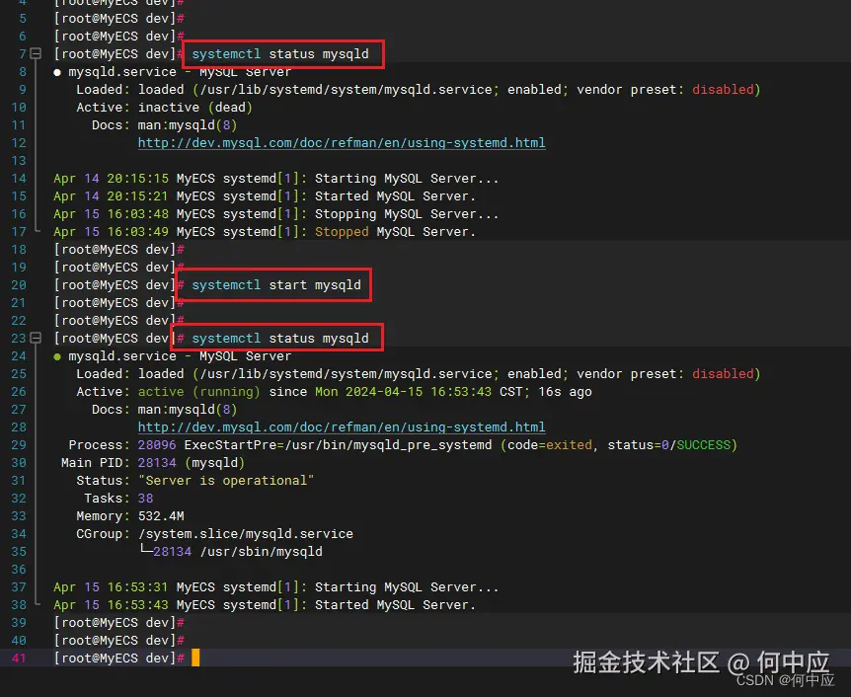The height and width of the screenshot is (697, 851).
Task: Click the 'Stopped' word on line 17
Action: pos(342,232)
